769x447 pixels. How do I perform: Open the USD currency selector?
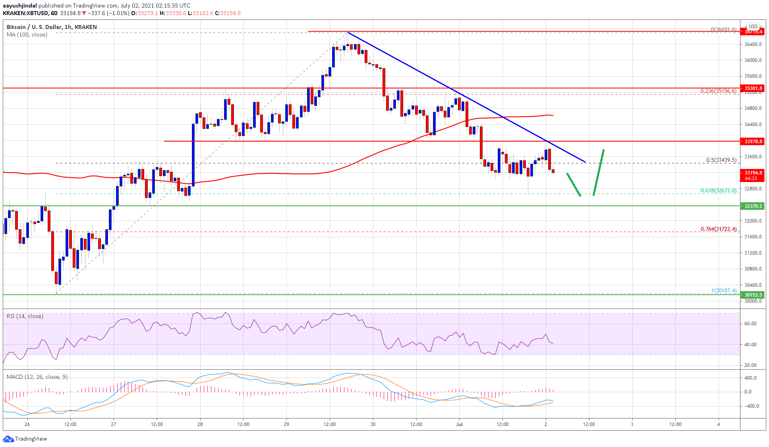tap(753, 27)
